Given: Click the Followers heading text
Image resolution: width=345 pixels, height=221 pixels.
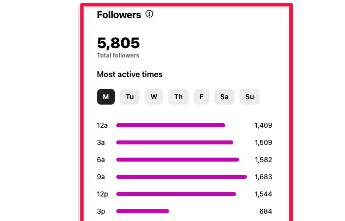Looking at the screenshot, I should pos(119,15).
